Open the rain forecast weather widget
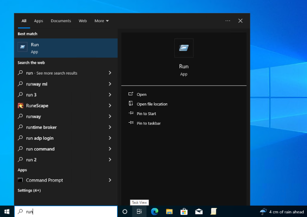The width and height of the screenshot is (307, 217). (x=281, y=212)
